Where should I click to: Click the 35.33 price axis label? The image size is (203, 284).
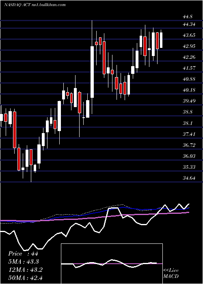(x=189, y=167)
